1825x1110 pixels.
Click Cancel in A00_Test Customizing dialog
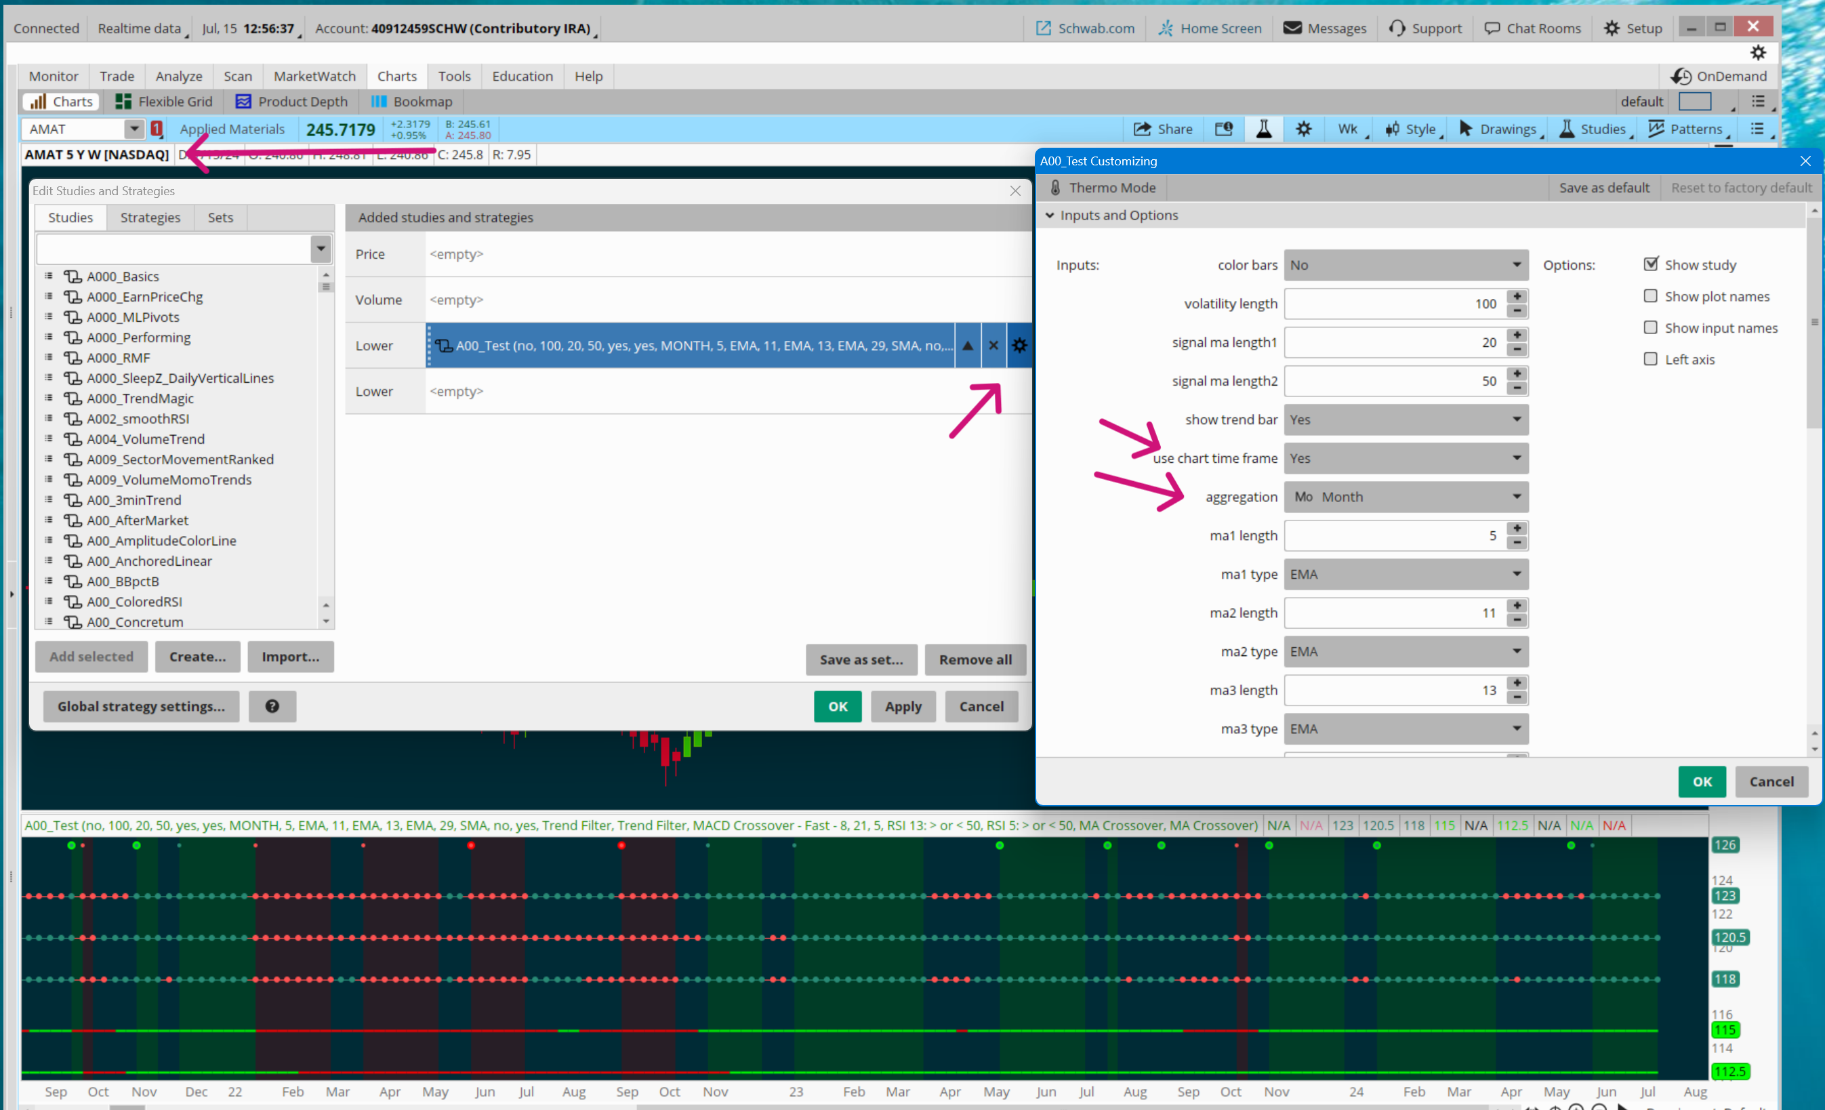pos(1770,781)
